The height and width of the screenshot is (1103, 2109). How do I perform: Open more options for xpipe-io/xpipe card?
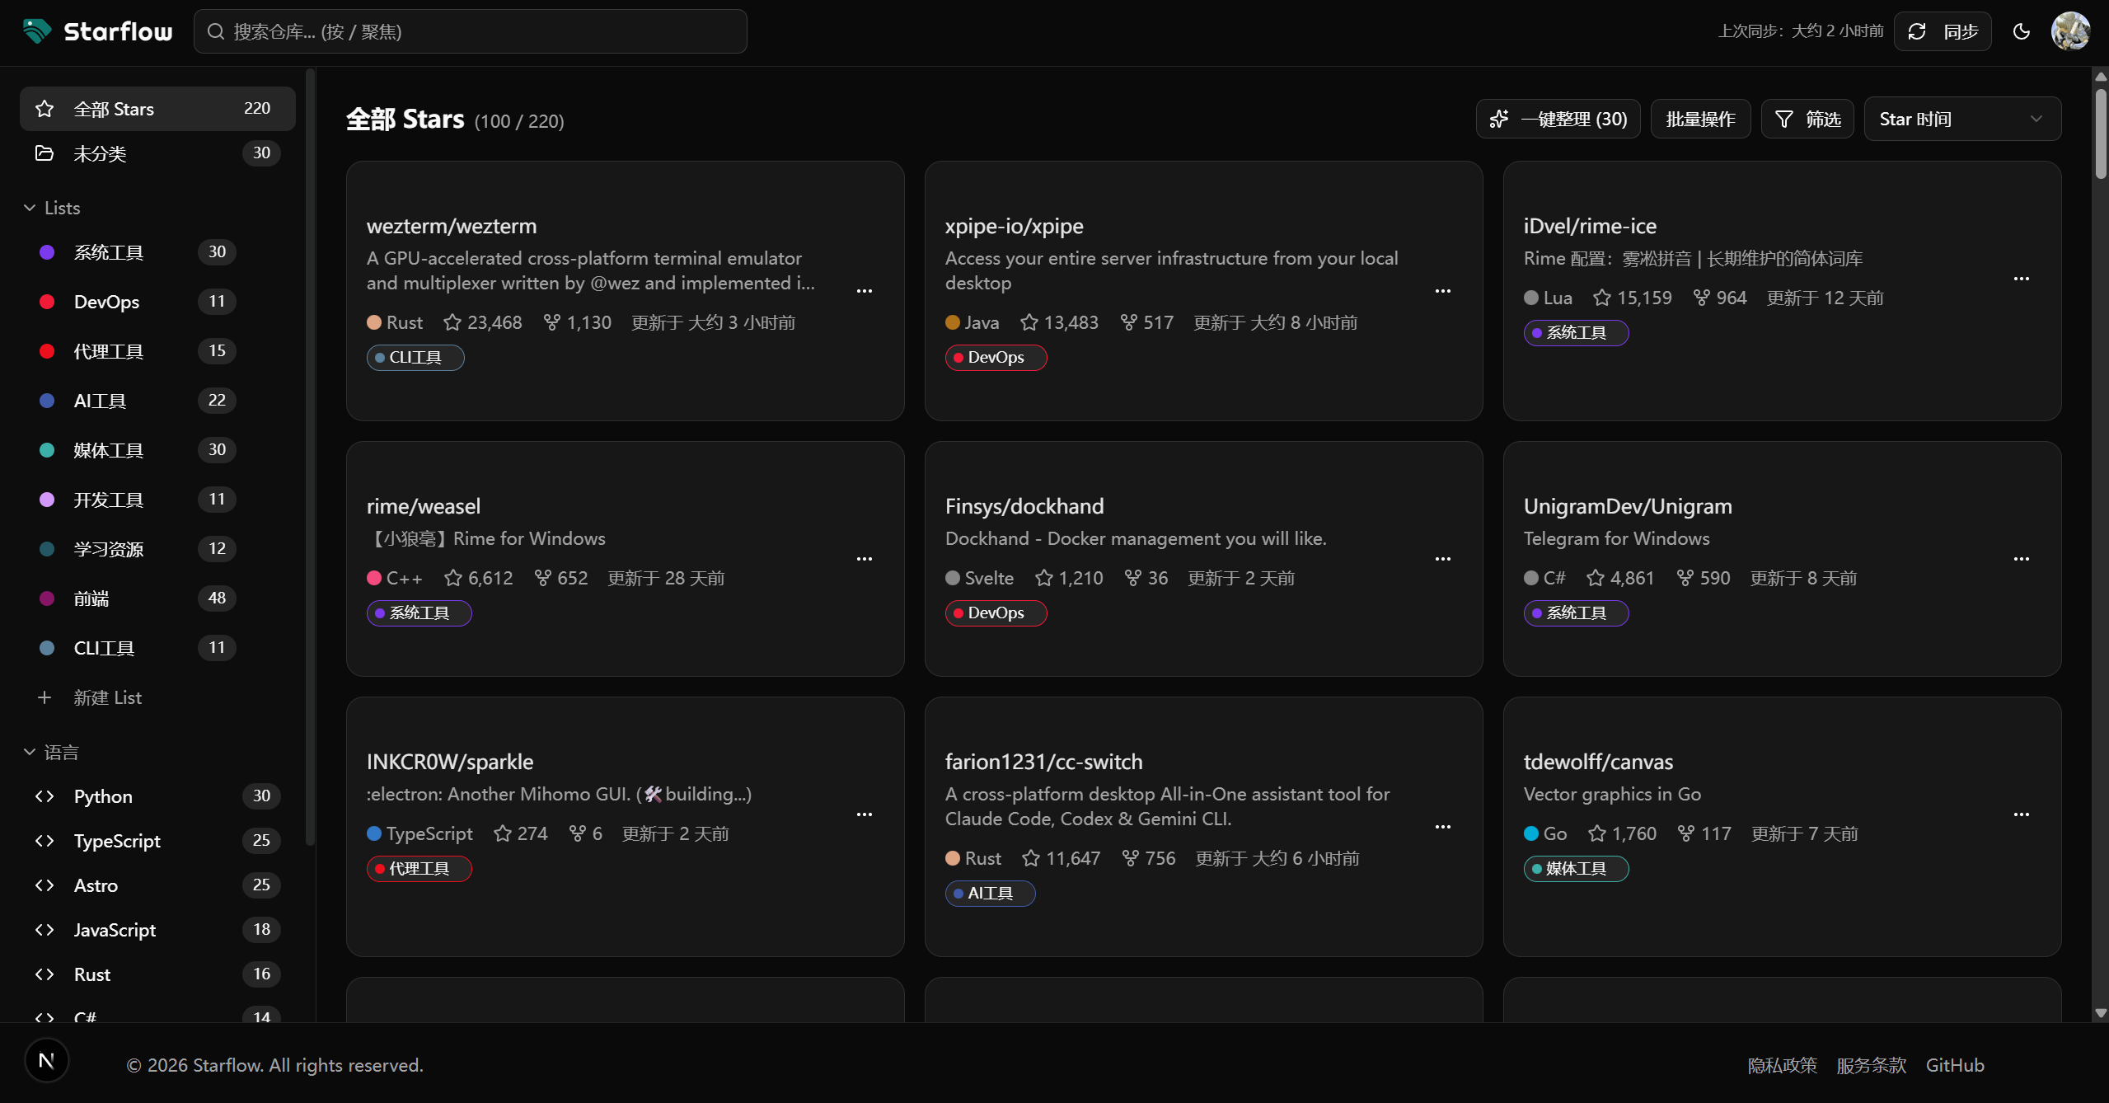point(1442,291)
